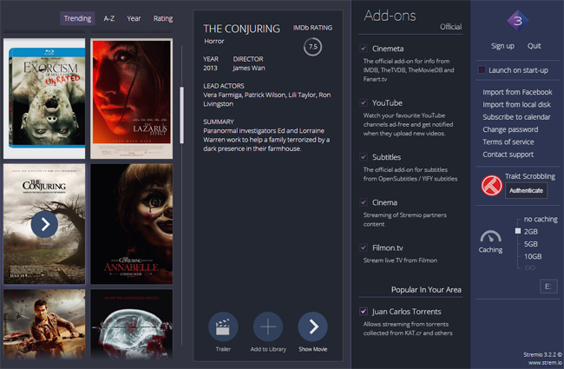
Task: Click the Official add-ons heading
Action: click(450, 27)
